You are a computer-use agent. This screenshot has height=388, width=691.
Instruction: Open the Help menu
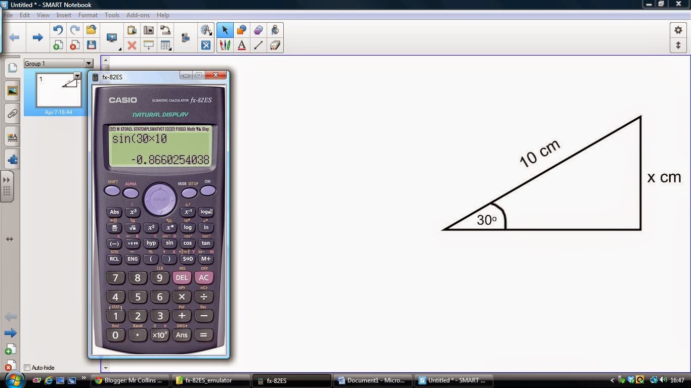click(163, 15)
